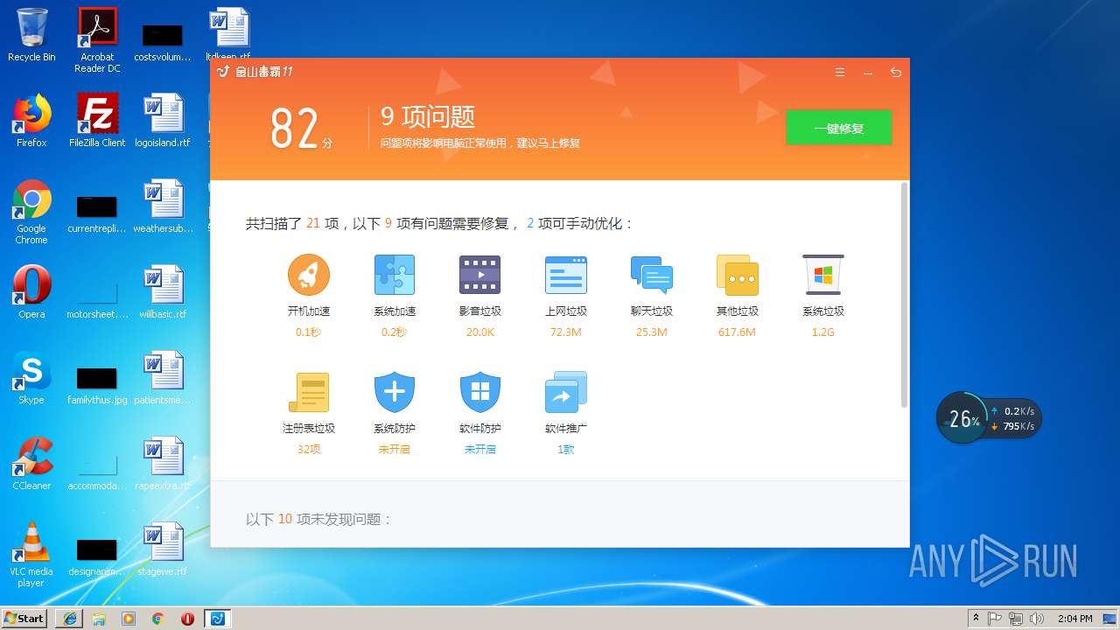The width and height of the screenshot is (1120, 630).
Task: Open the Google Chrome desktop shortcut
Action: (31, 212)
